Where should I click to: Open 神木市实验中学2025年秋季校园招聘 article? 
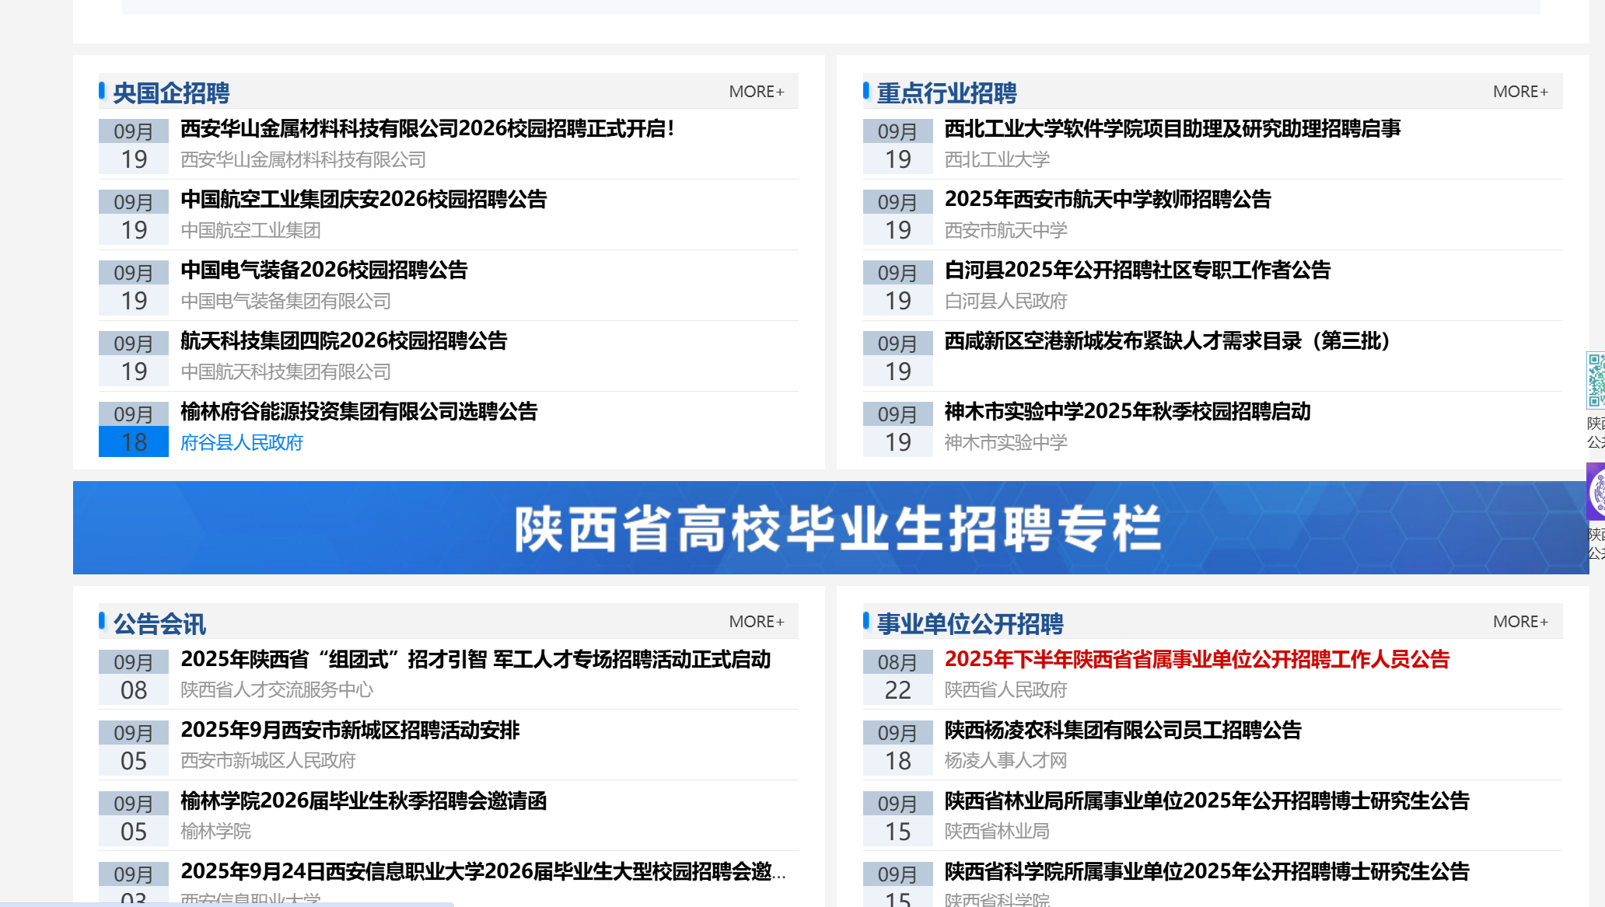point(1129,413)
